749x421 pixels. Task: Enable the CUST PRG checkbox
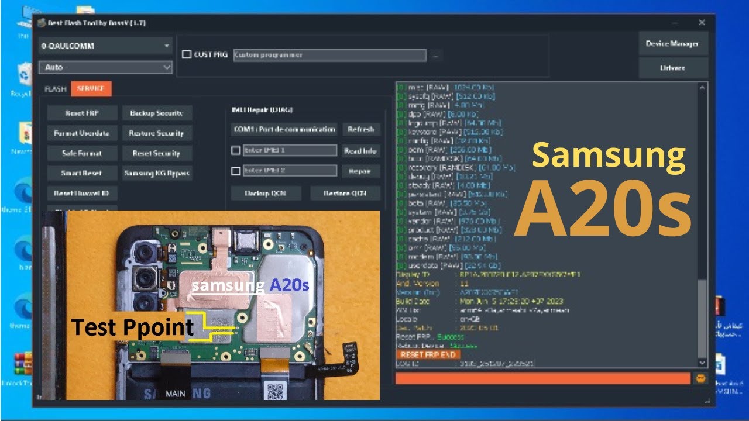point(187,54)
